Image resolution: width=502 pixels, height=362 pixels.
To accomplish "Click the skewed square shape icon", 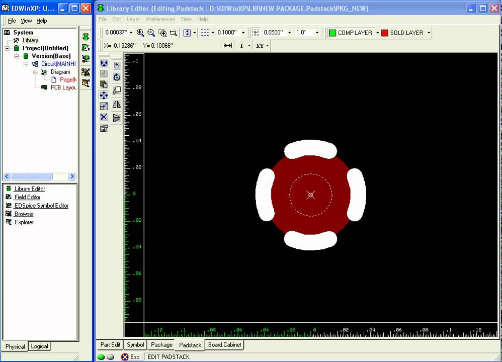I will pos(117,90).
